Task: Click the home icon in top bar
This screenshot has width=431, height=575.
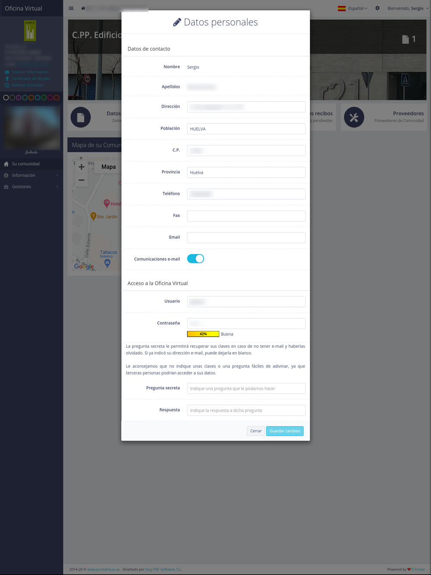Action: point(83,8)
